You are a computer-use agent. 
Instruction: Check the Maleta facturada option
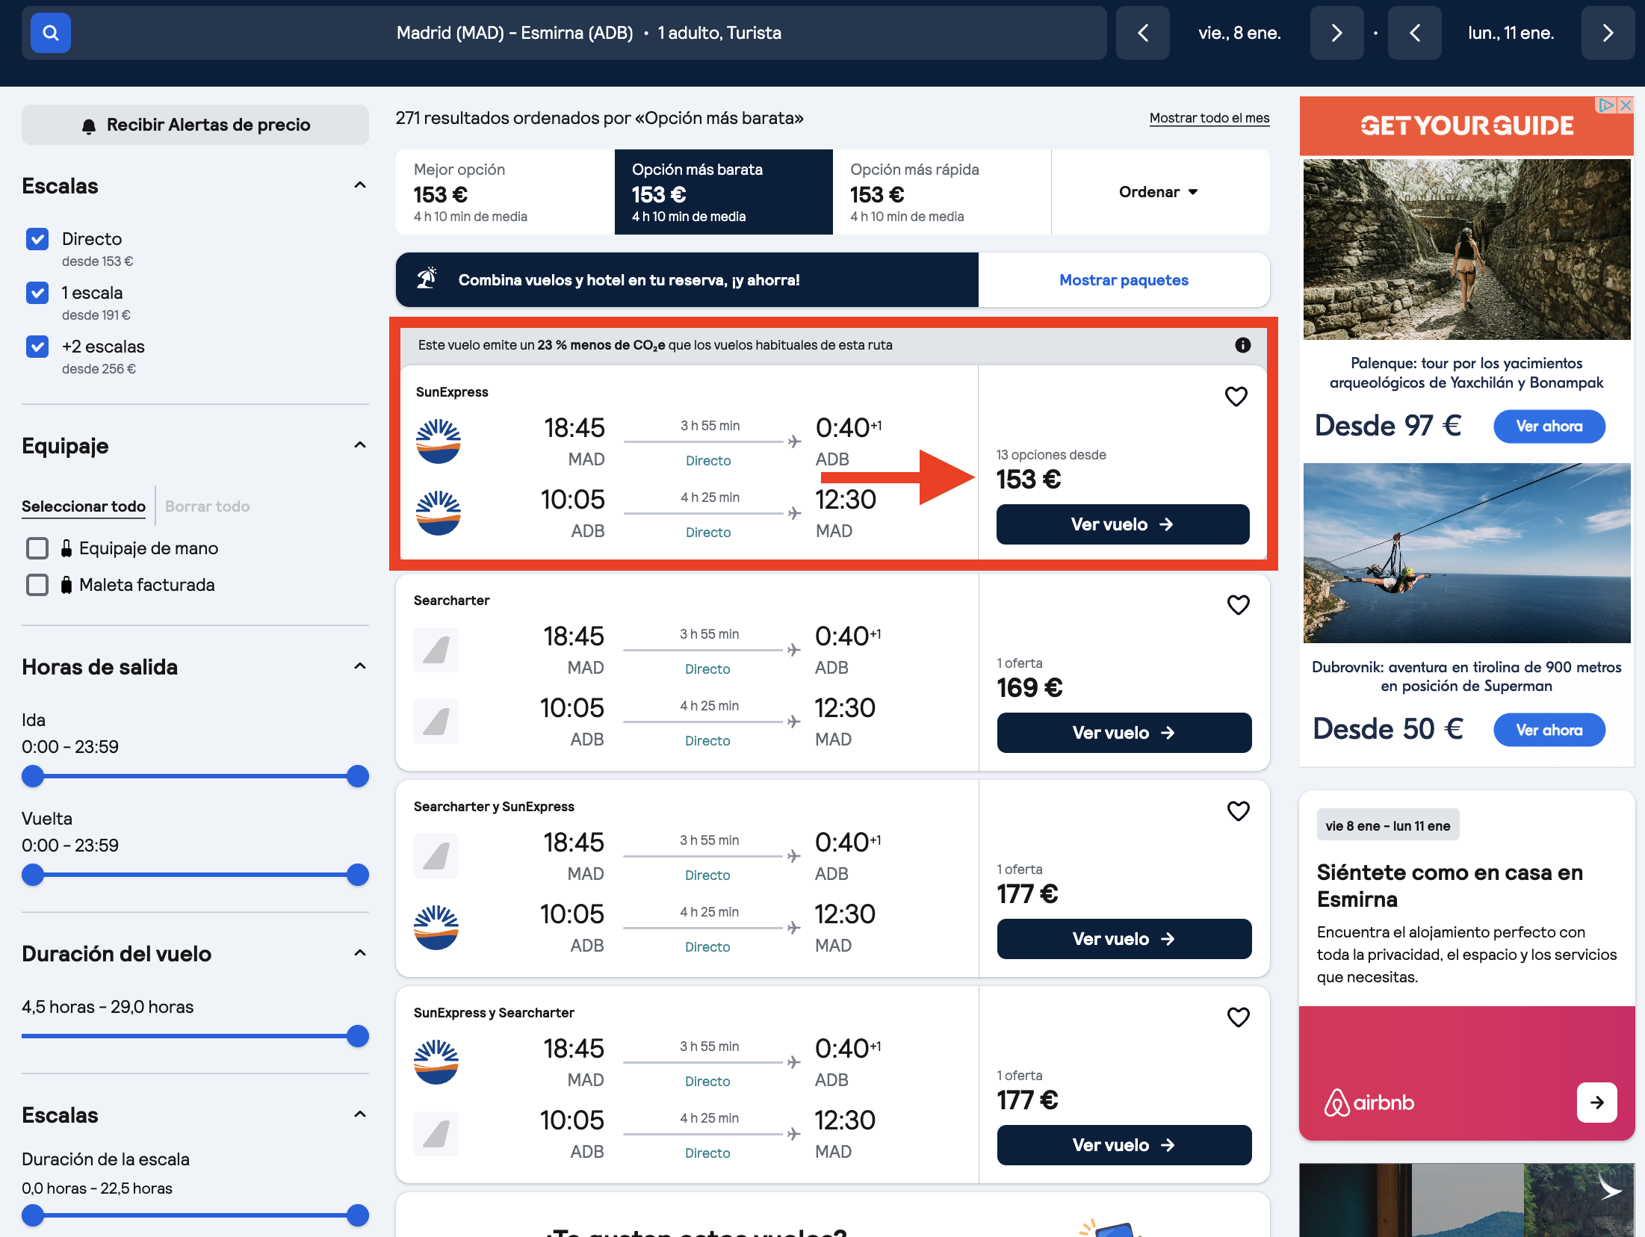pos(37,585)
